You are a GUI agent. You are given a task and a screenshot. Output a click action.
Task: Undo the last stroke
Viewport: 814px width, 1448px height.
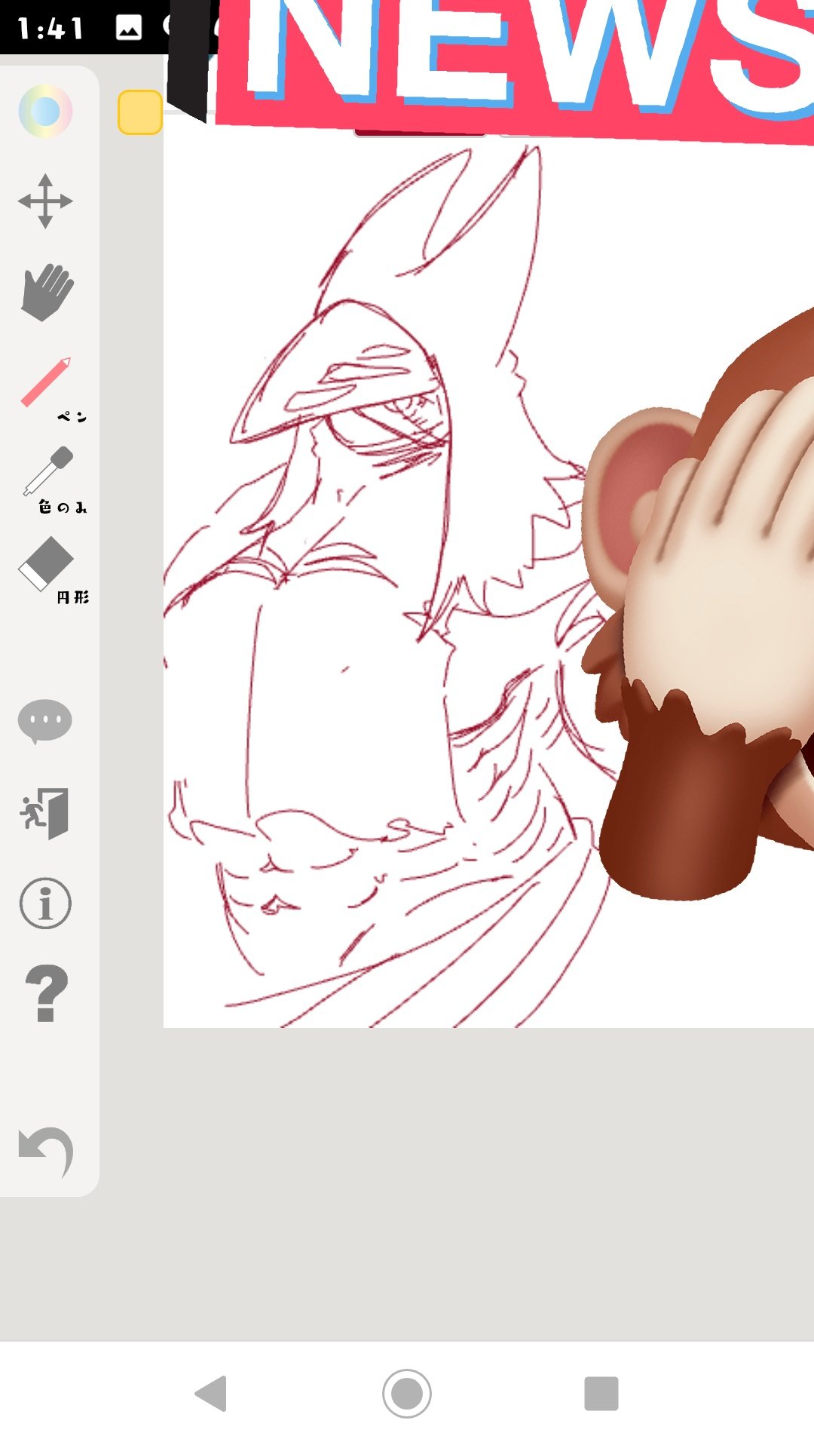pyautogui.click(x=47, y=1152)
